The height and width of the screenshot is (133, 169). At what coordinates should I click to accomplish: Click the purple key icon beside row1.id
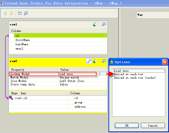[x=11, y=98]
